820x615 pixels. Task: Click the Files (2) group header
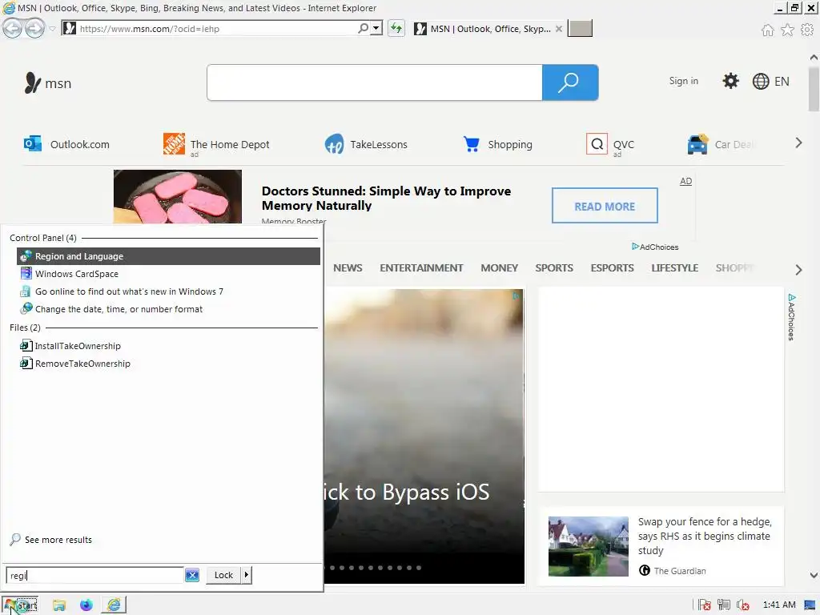[25, 328]
